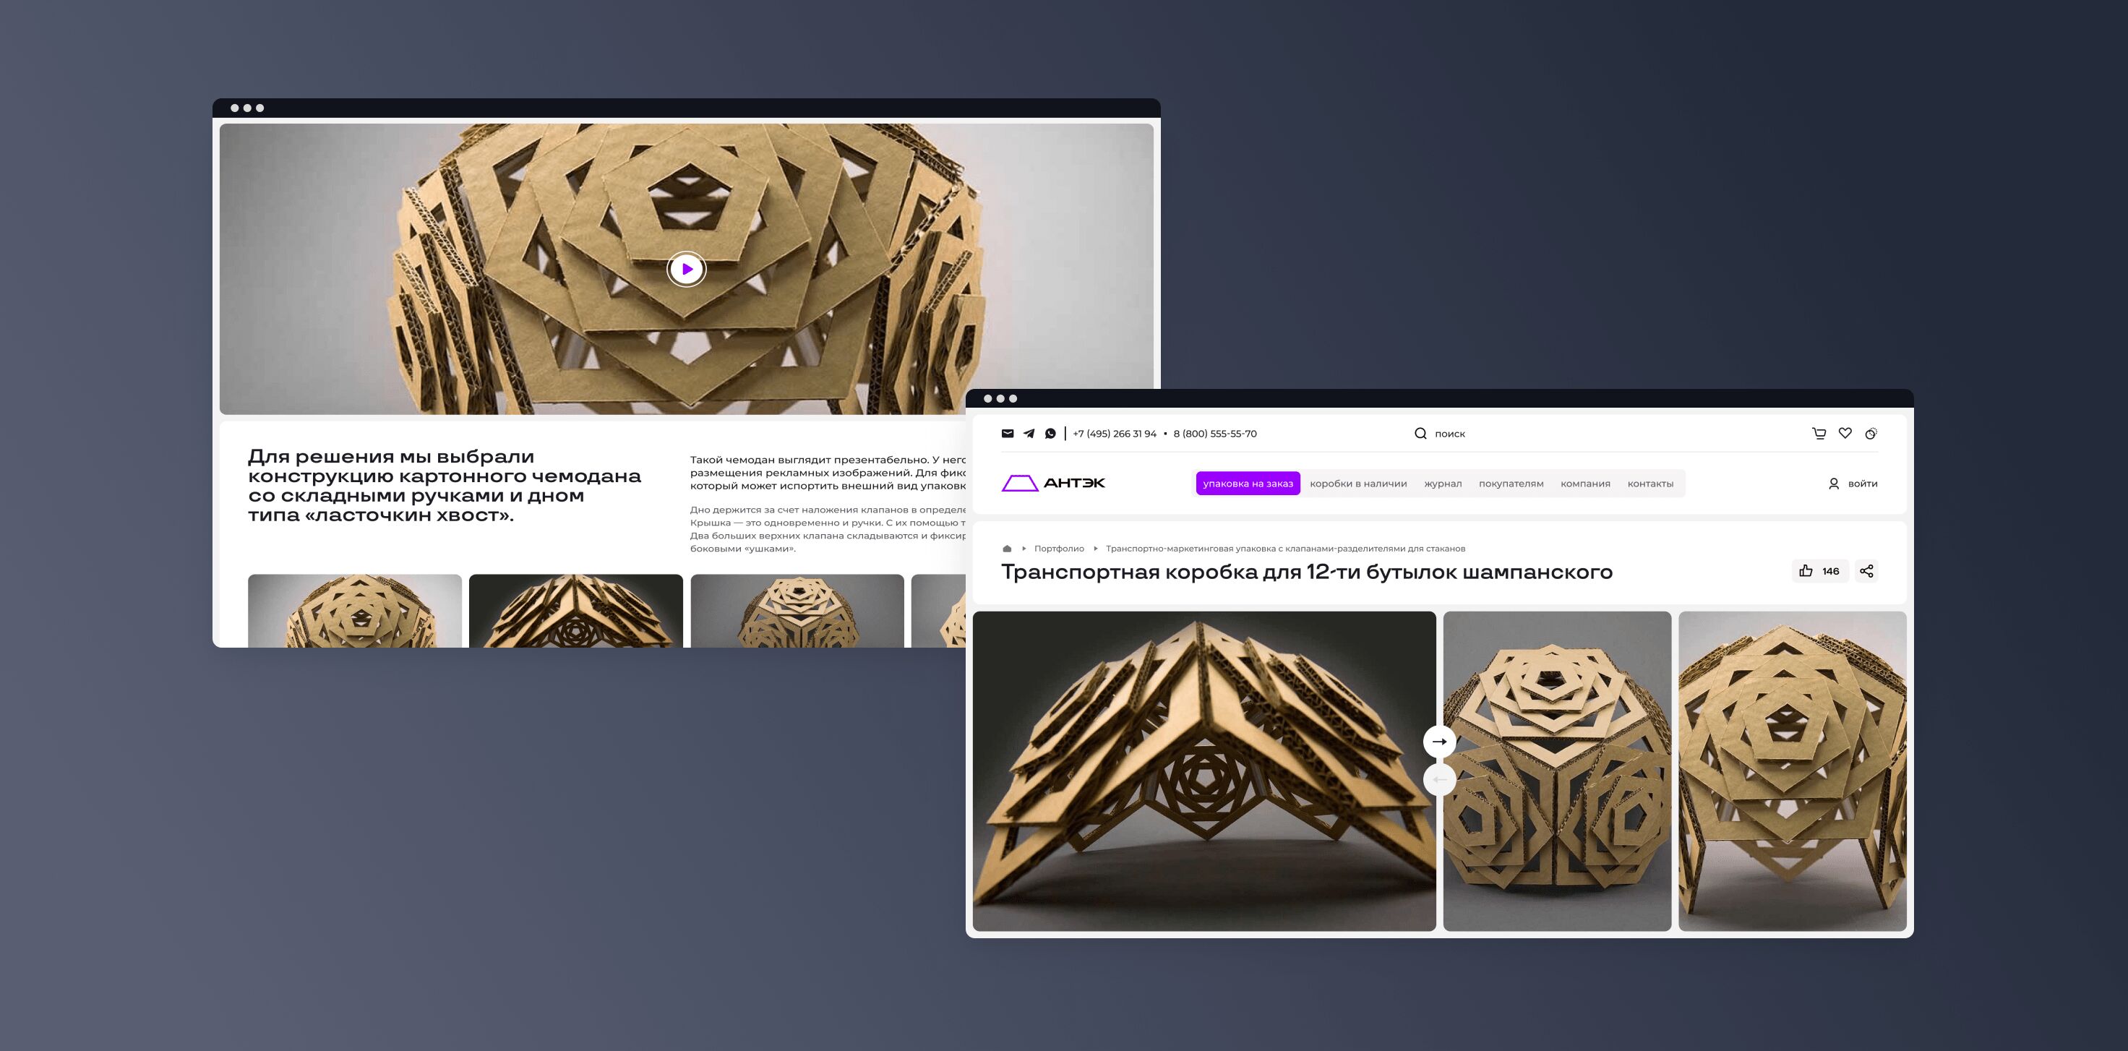
Task: Click the compare icon next to the heart
Action: coord(1870,433)
